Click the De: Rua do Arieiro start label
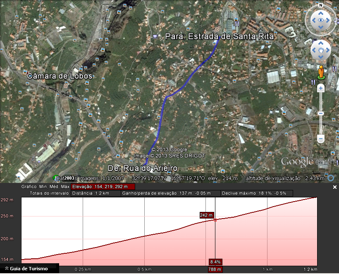 [143, 168]
